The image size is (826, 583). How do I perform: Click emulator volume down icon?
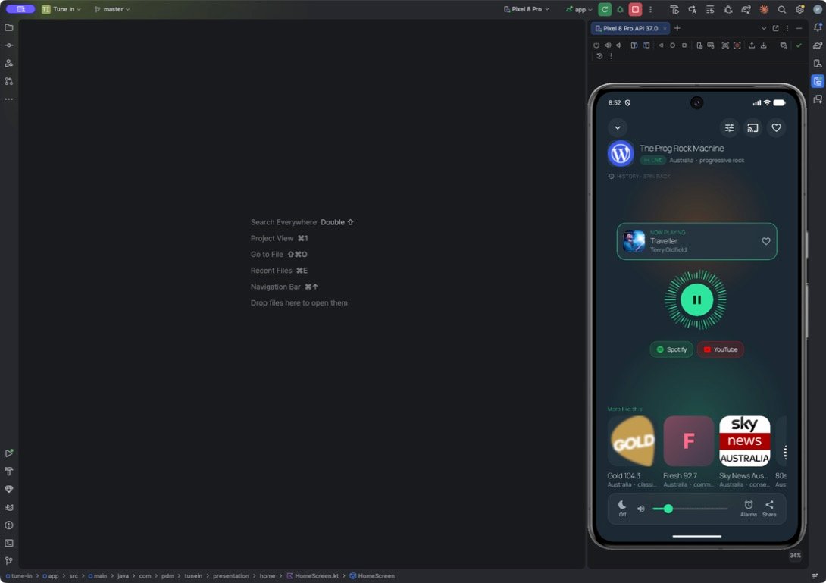point(619,45)
